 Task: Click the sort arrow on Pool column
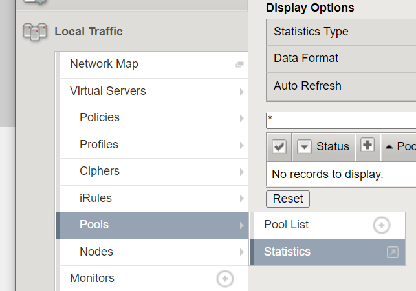[389, 147]
